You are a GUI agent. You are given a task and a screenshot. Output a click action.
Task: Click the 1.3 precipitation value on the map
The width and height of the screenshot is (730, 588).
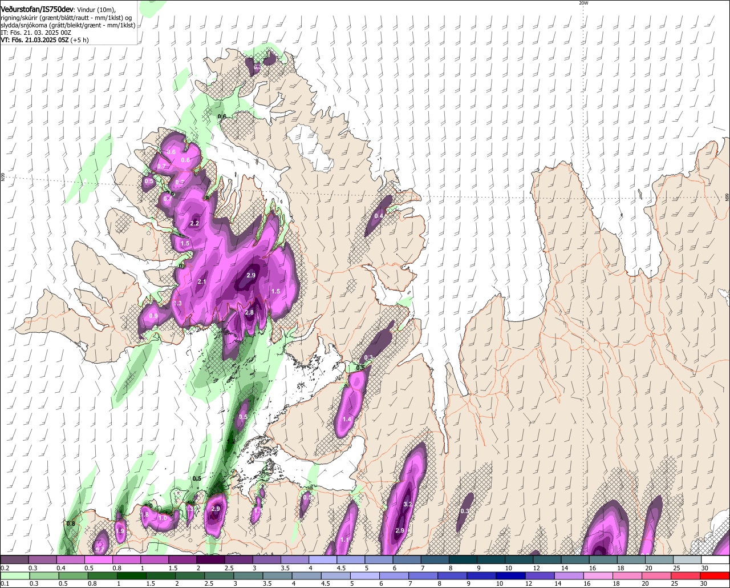pos(177,303)
